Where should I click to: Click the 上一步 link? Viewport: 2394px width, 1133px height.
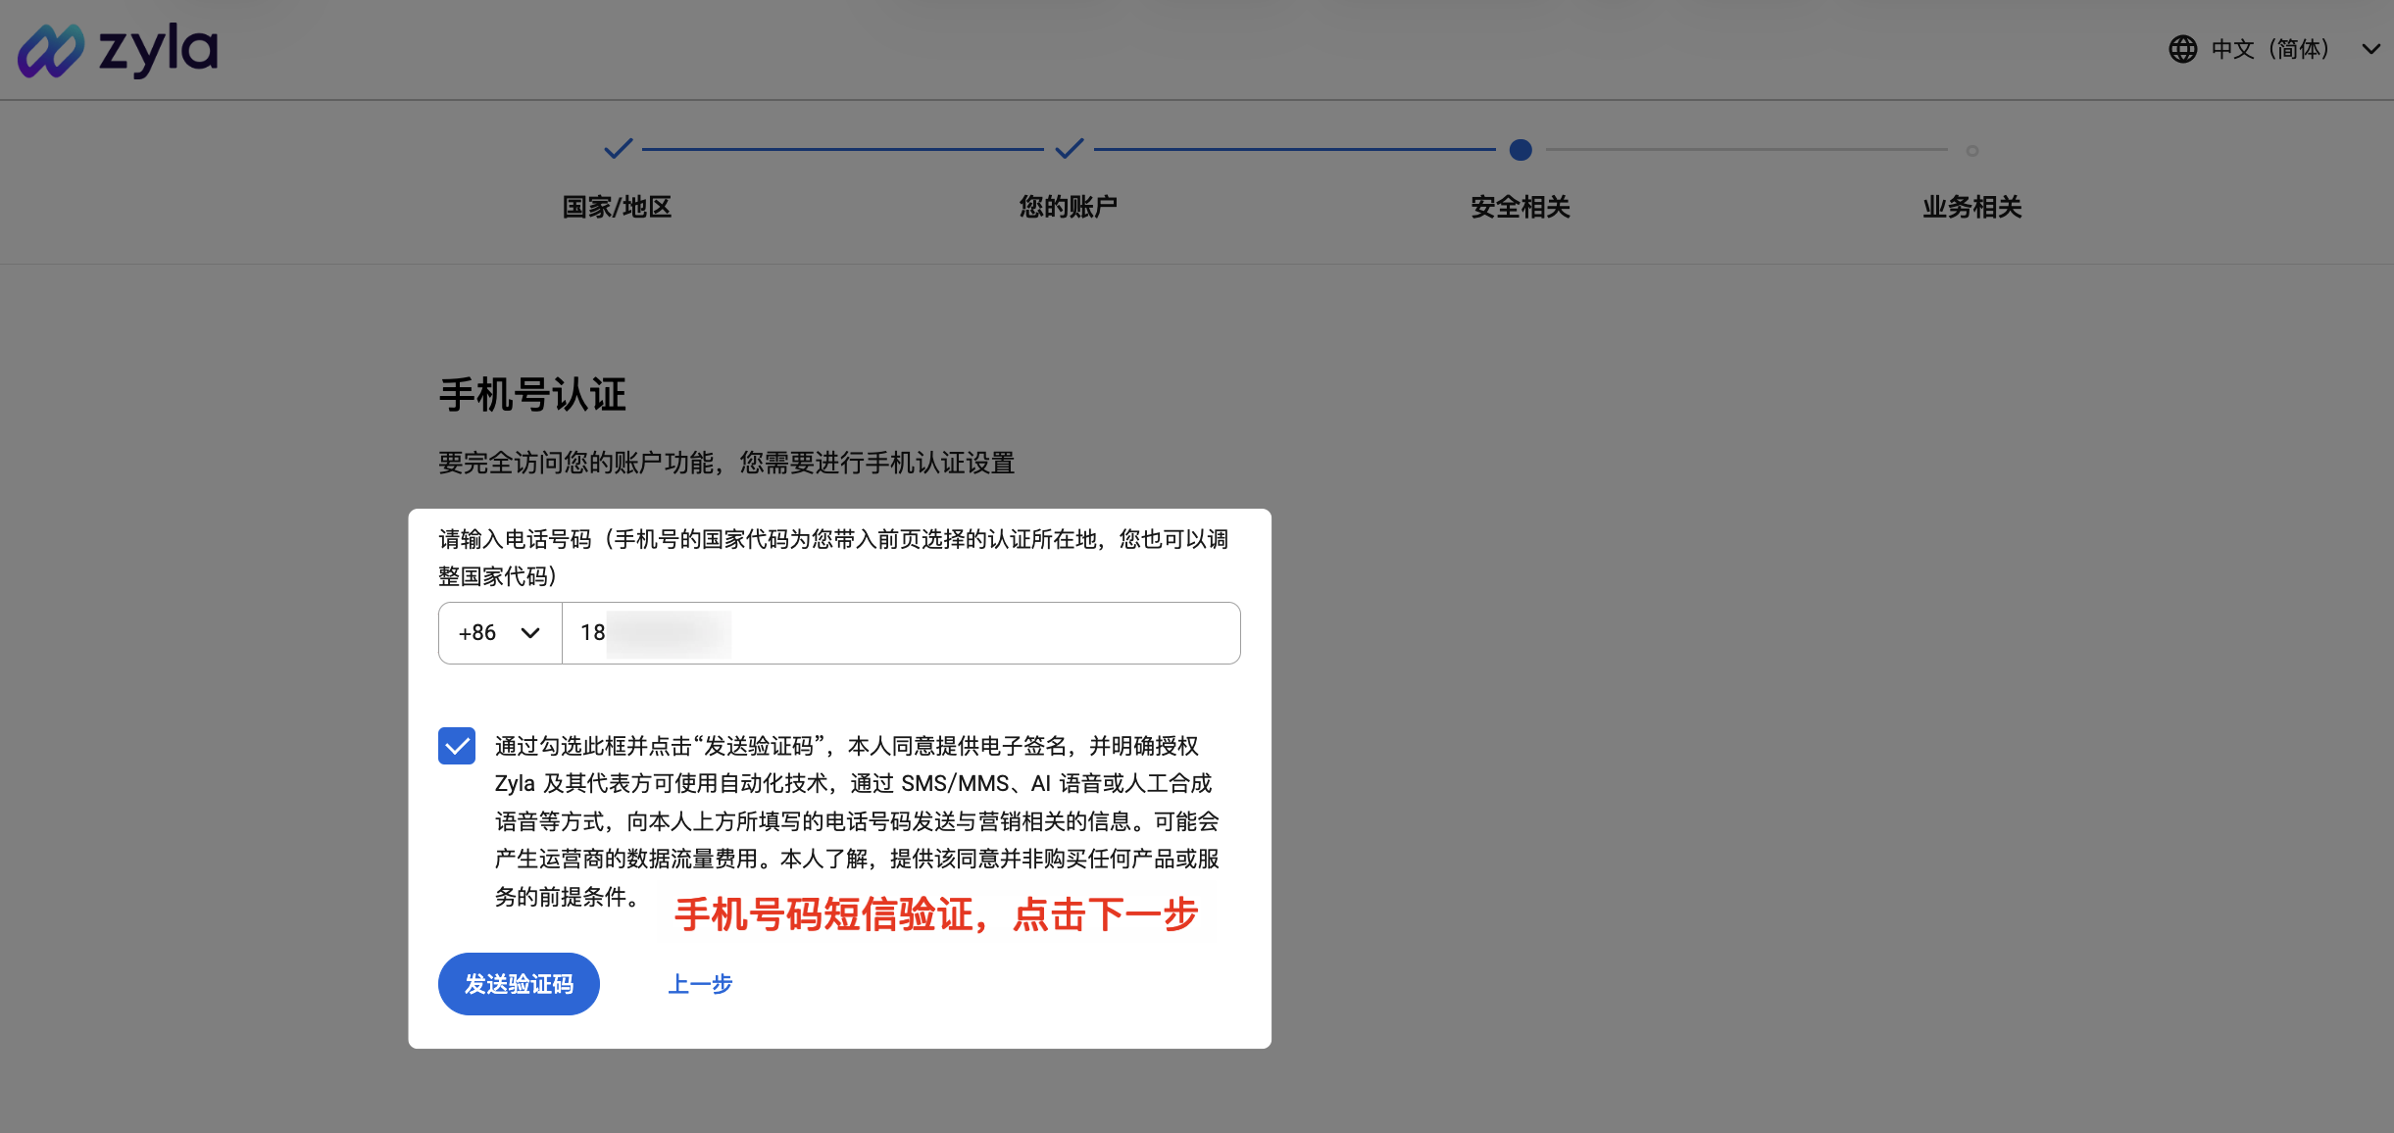(x=700, y=983)
